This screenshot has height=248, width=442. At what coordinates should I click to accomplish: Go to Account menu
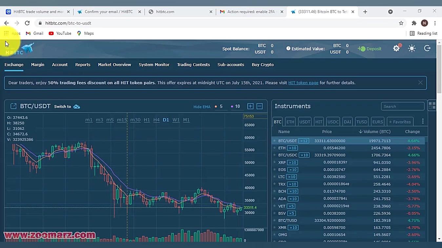coord(60,65)
